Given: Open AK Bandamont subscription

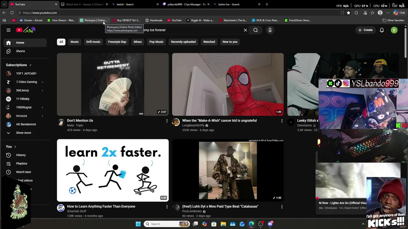Looking at the screenshot, I should click(25, 124).
